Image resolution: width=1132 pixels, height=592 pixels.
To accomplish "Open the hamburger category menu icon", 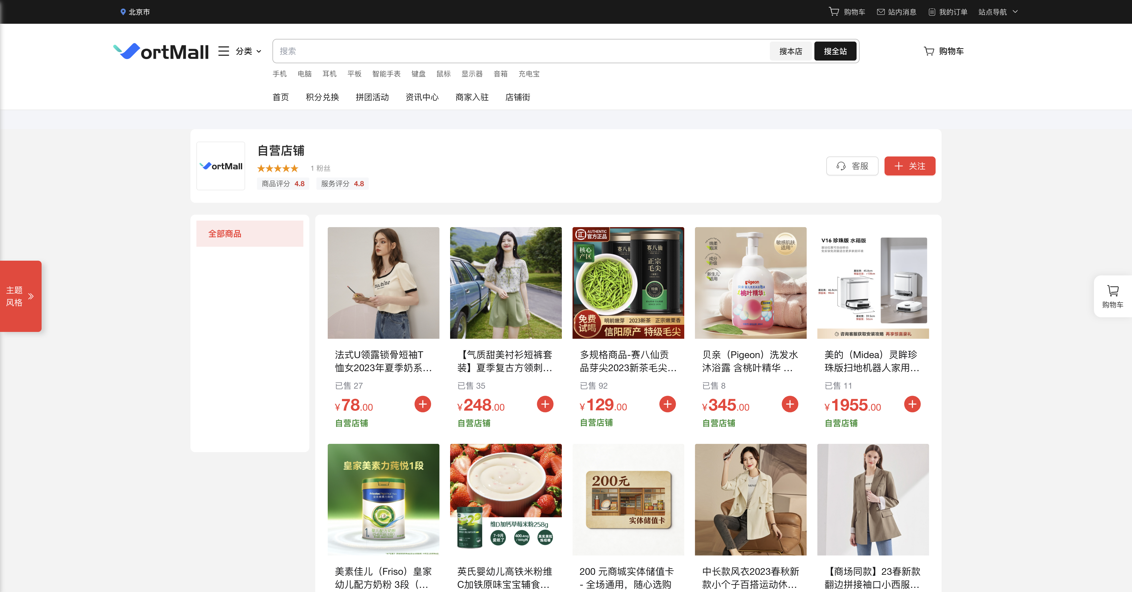I will [224, 51].
